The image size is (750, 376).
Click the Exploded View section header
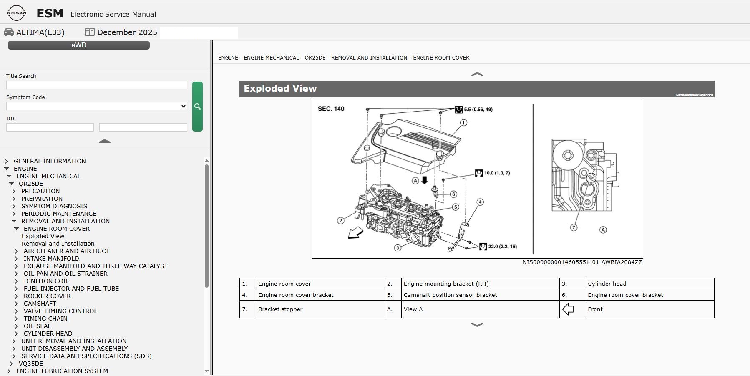pos(477,89)
